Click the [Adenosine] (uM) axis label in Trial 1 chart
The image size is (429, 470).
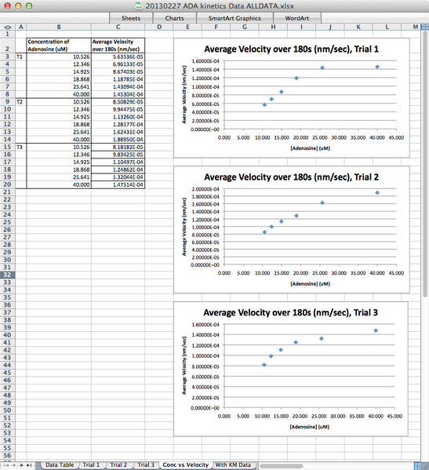pos(310,148)
